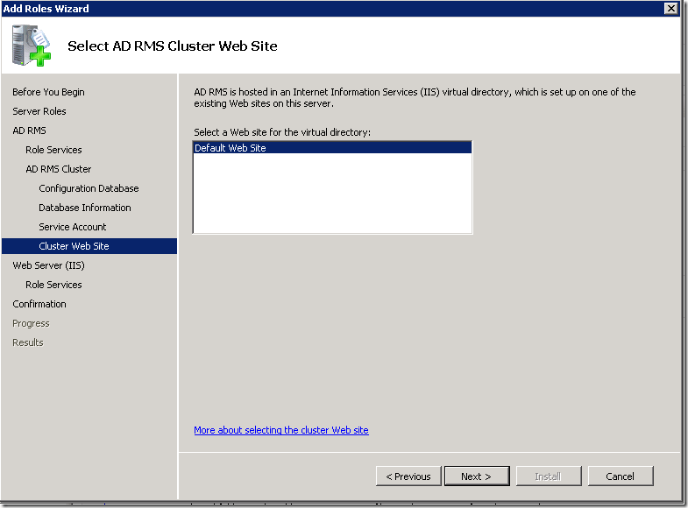The width and height of the screenshot is (688, 508).
Task: Open More about selecting the cluster Web site
Action: pos(281,430)
